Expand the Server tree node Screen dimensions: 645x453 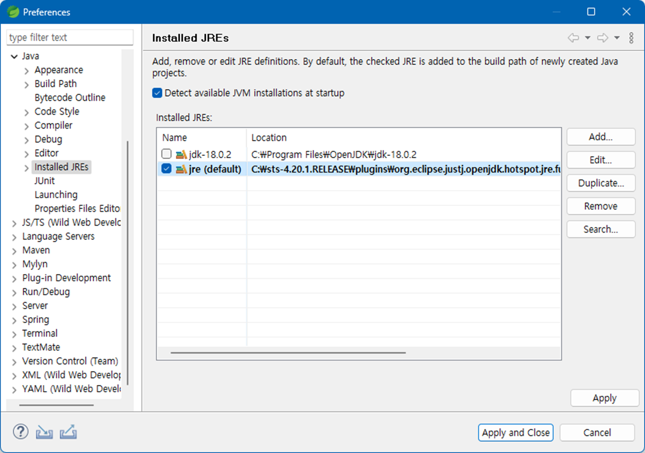pos(14,306)
